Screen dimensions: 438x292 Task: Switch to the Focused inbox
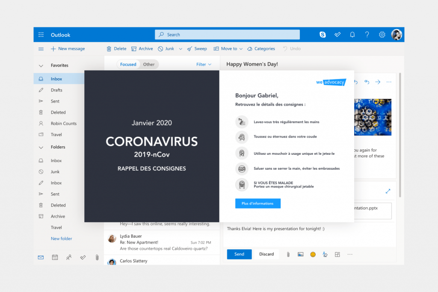pos(128,65)
